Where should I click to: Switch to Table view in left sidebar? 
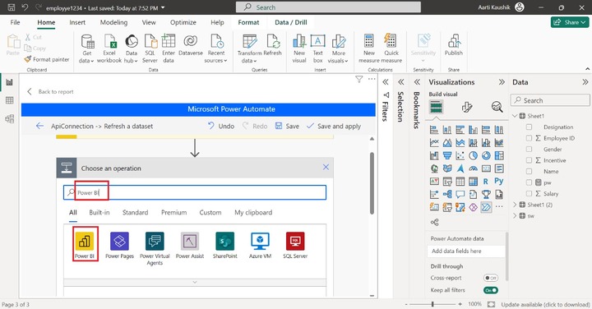pyautogui.click(x=9, y=100)
